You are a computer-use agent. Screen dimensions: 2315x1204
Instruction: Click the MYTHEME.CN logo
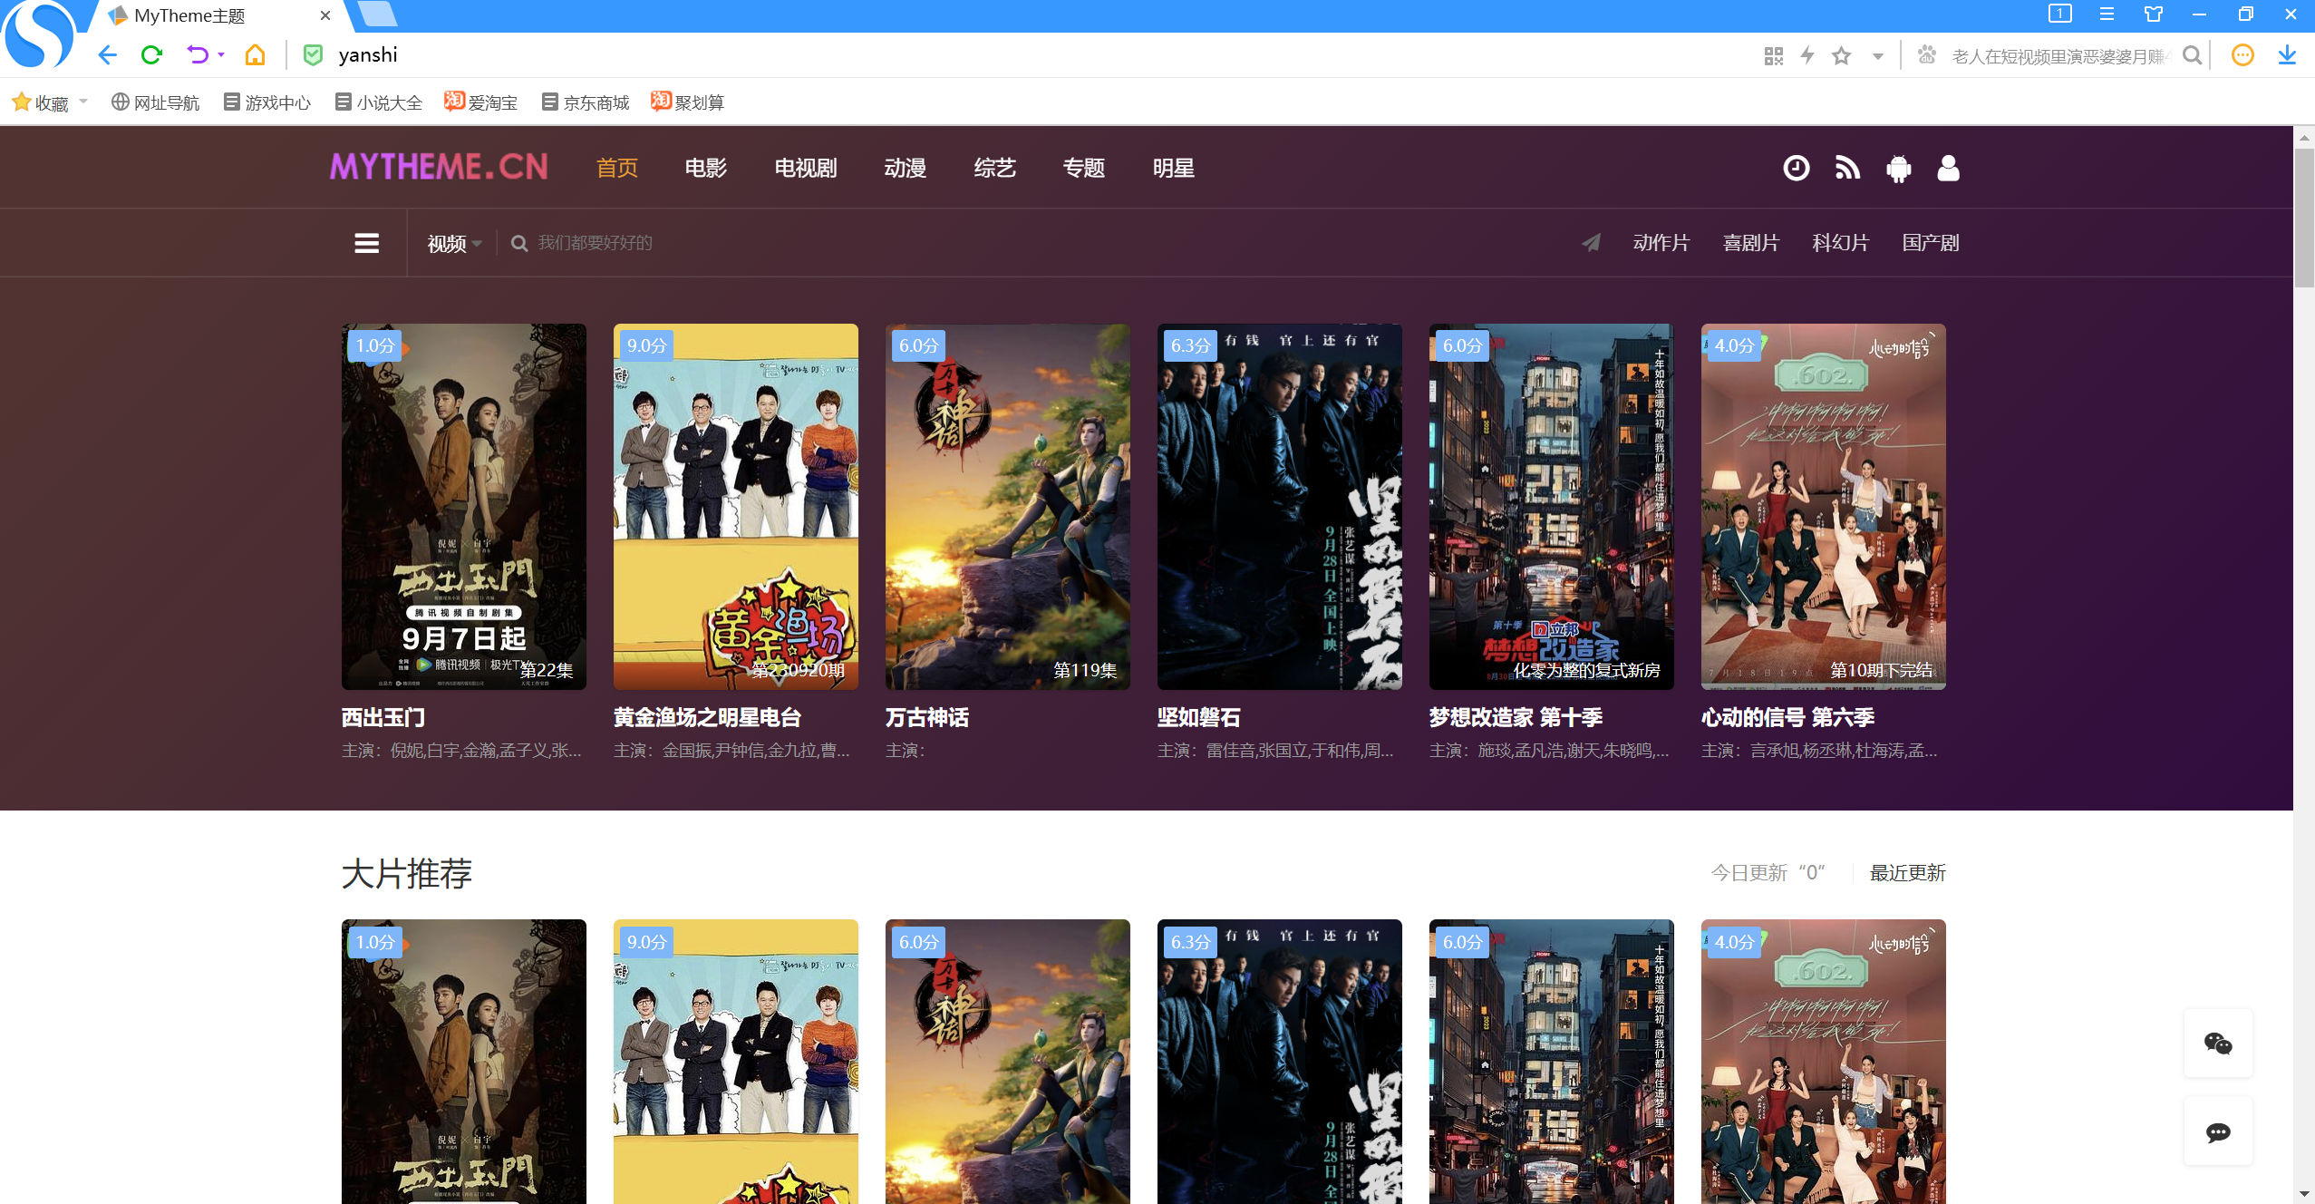439,167
